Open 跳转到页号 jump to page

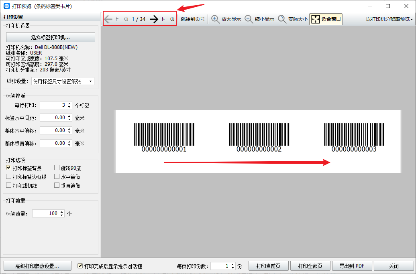click(193, 19)
